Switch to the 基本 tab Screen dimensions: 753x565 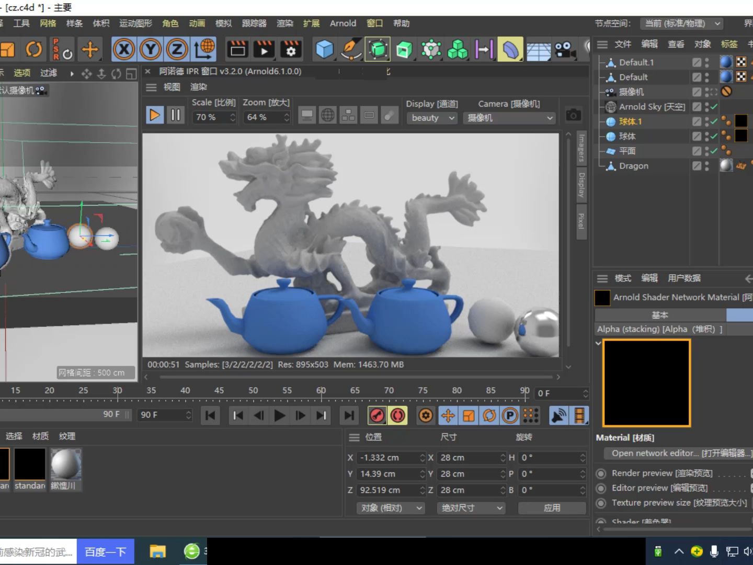pos(660,315)
